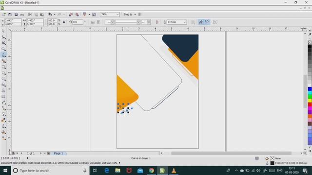Screen dimensions: 312x175
Task: Select the Shape tool in the toolbox
Action: tap(3, 37)
